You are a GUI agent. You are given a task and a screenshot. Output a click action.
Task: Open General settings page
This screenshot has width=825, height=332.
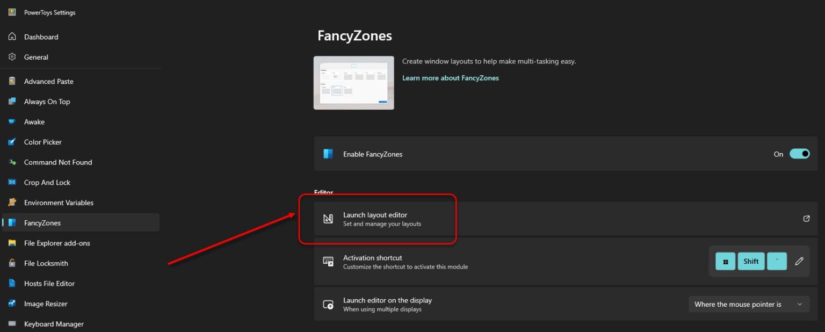tap(81, 57)
